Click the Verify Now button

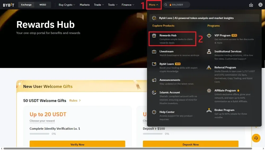point(77,144)
